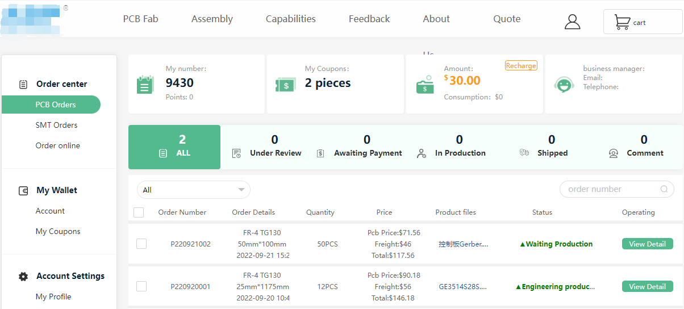The image size is (684, 309).
Task: Click the My Wallet icon
Action: 23,191
